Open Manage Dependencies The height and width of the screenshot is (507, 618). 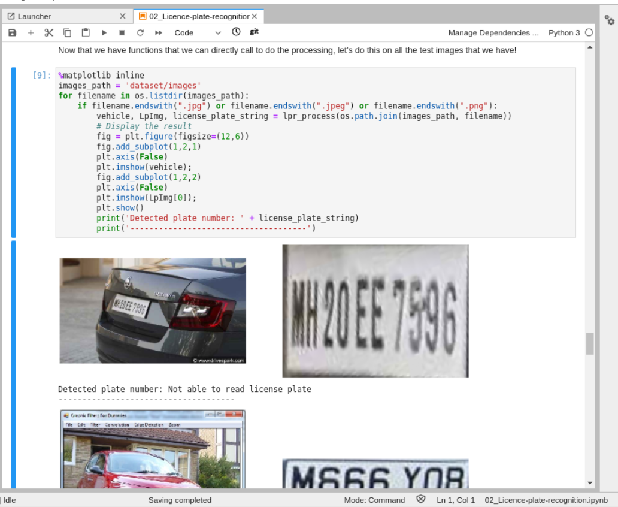pyautogui.click(x=493, y=33)
